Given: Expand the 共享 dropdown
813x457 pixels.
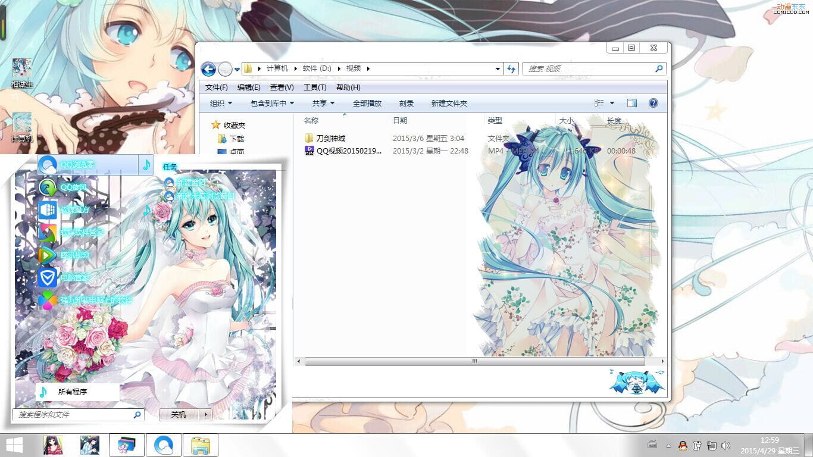Looking at the screenshot, I should click(x=324, y=104).
